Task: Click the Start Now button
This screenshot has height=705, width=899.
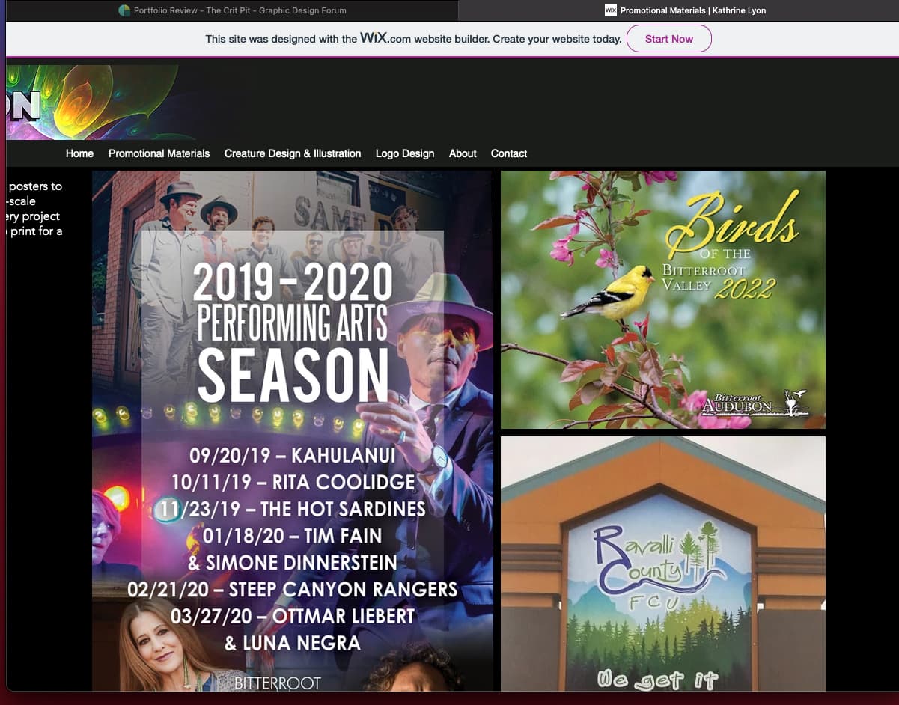Action: [x=668, y=39]
